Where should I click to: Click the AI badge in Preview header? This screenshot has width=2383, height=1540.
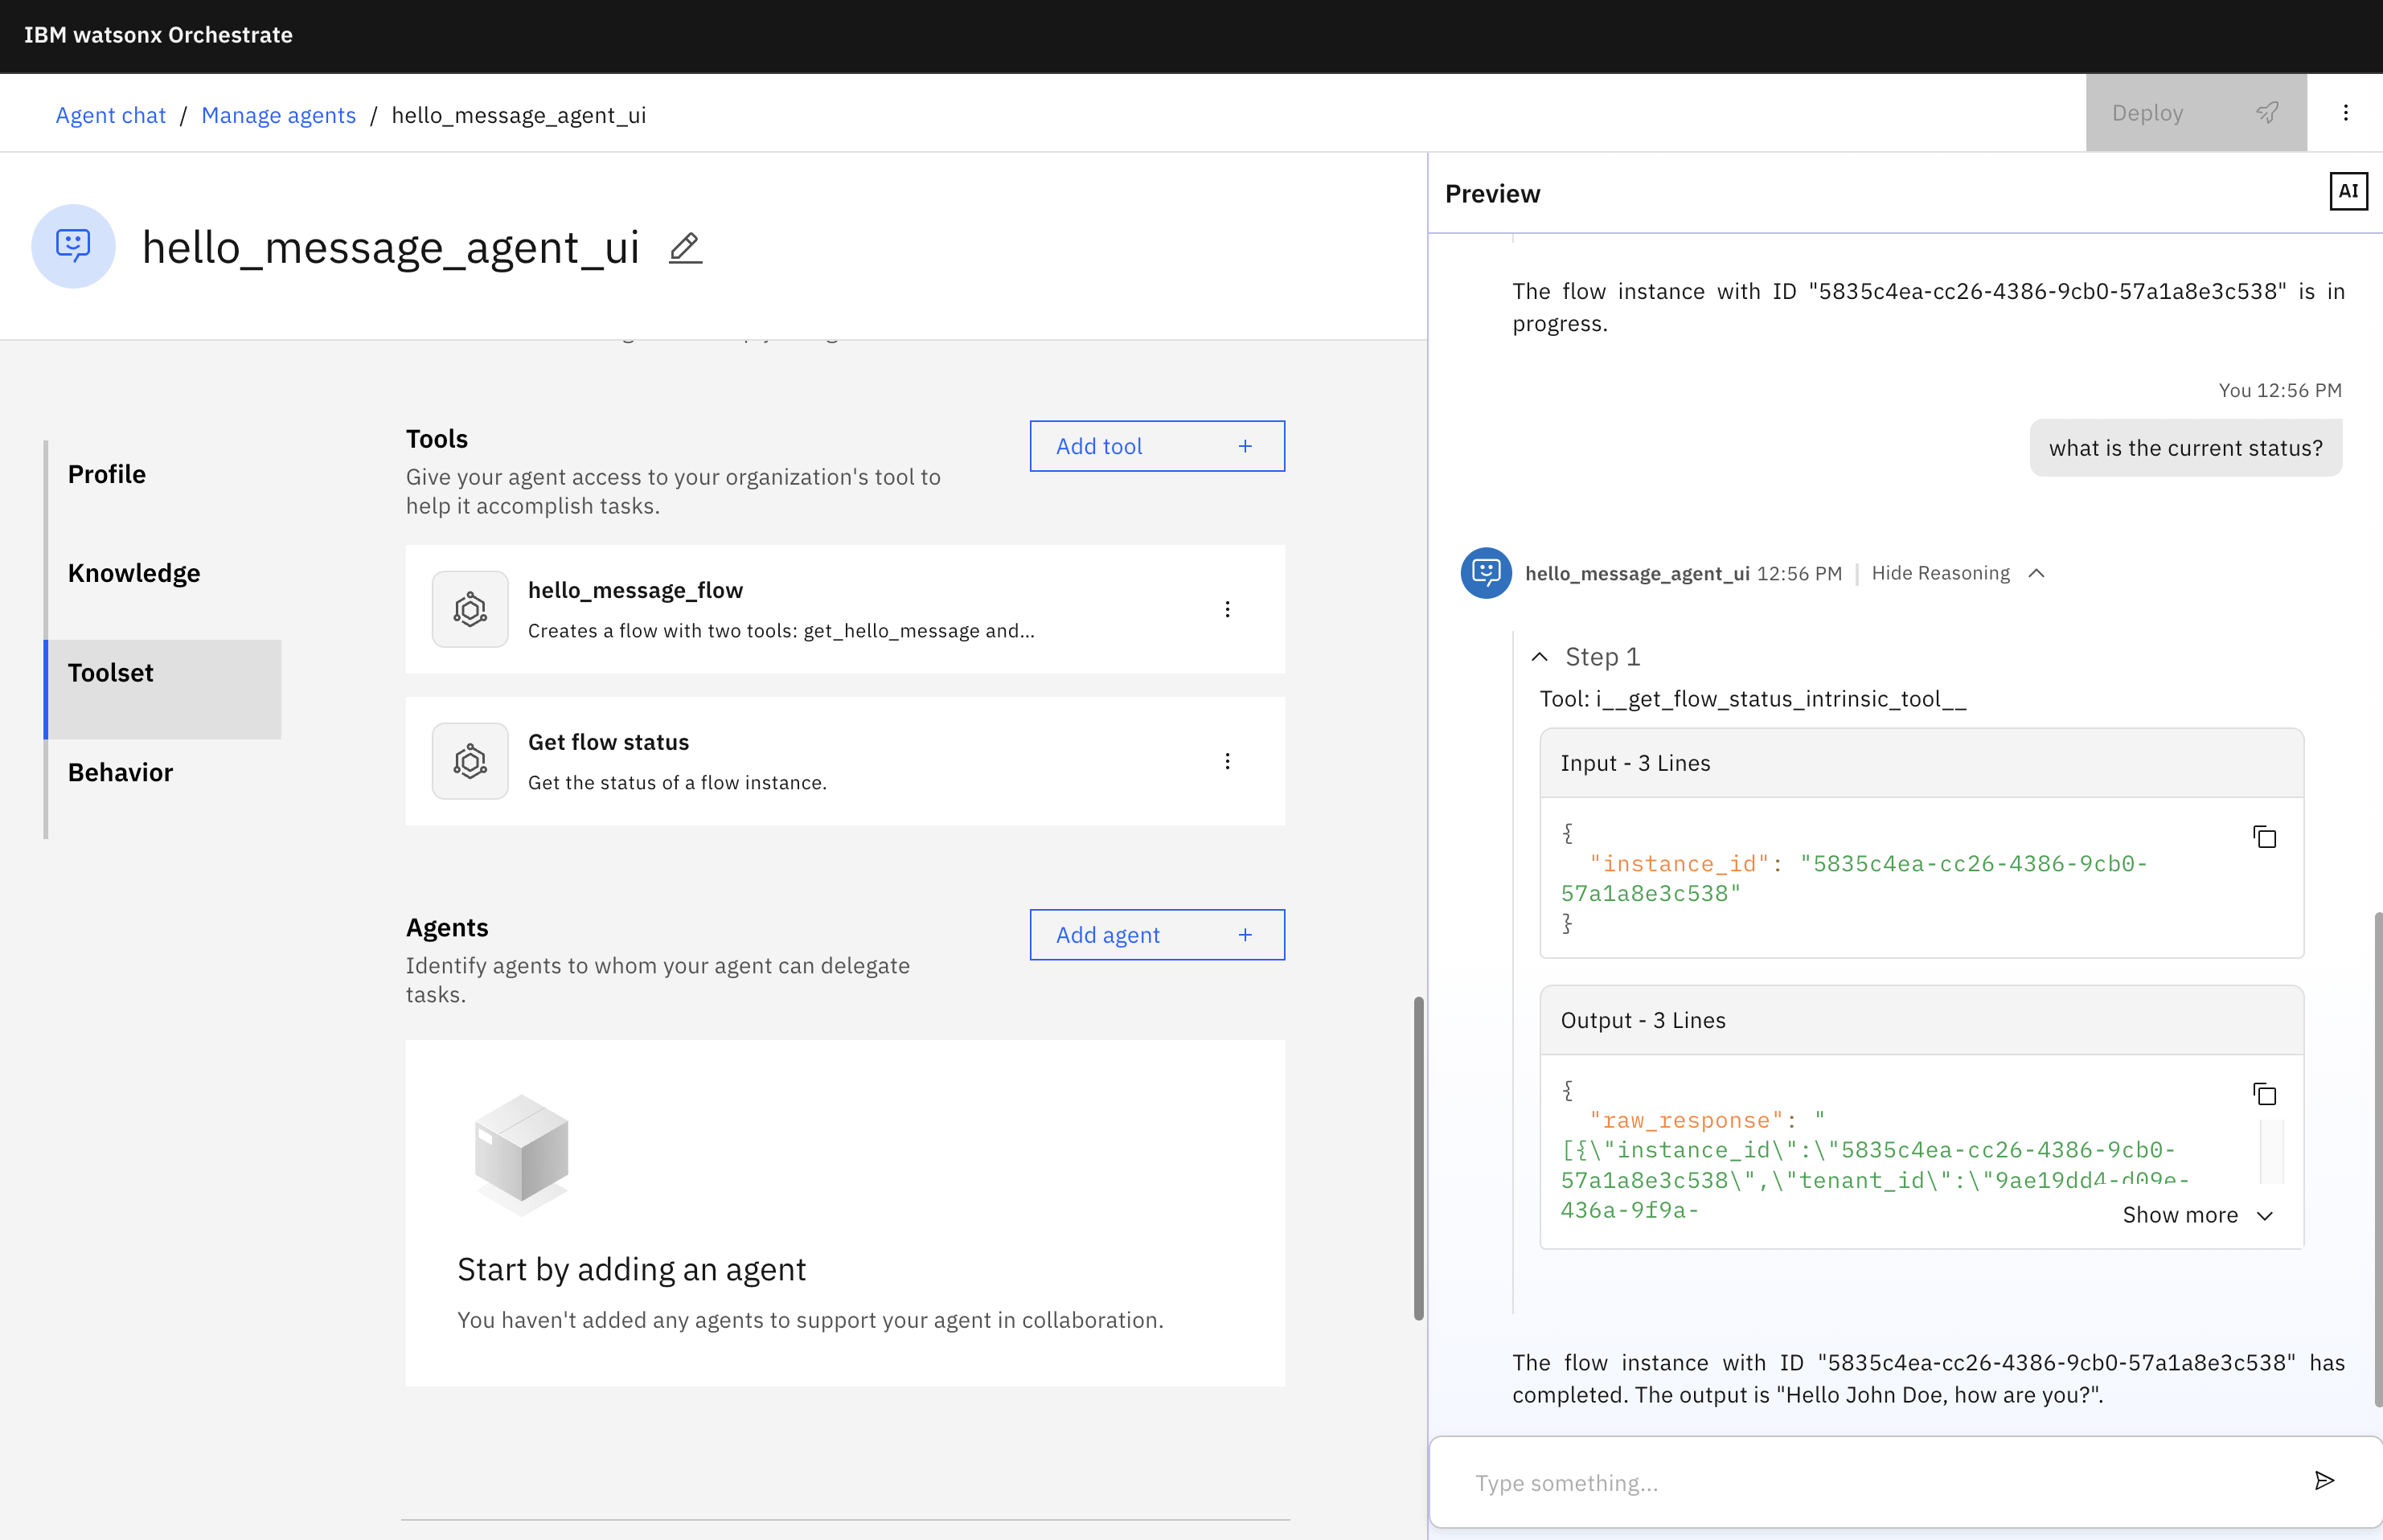click(2348, 191)
